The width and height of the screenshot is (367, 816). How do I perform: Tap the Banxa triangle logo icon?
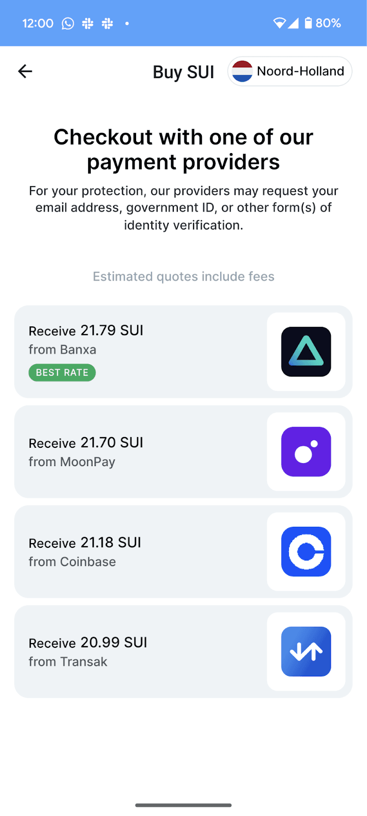[x=306, y=352]
